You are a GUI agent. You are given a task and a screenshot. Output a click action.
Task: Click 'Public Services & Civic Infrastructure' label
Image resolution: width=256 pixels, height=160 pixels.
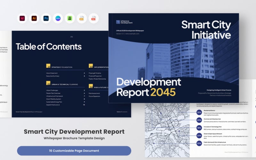tap(215, 142)
